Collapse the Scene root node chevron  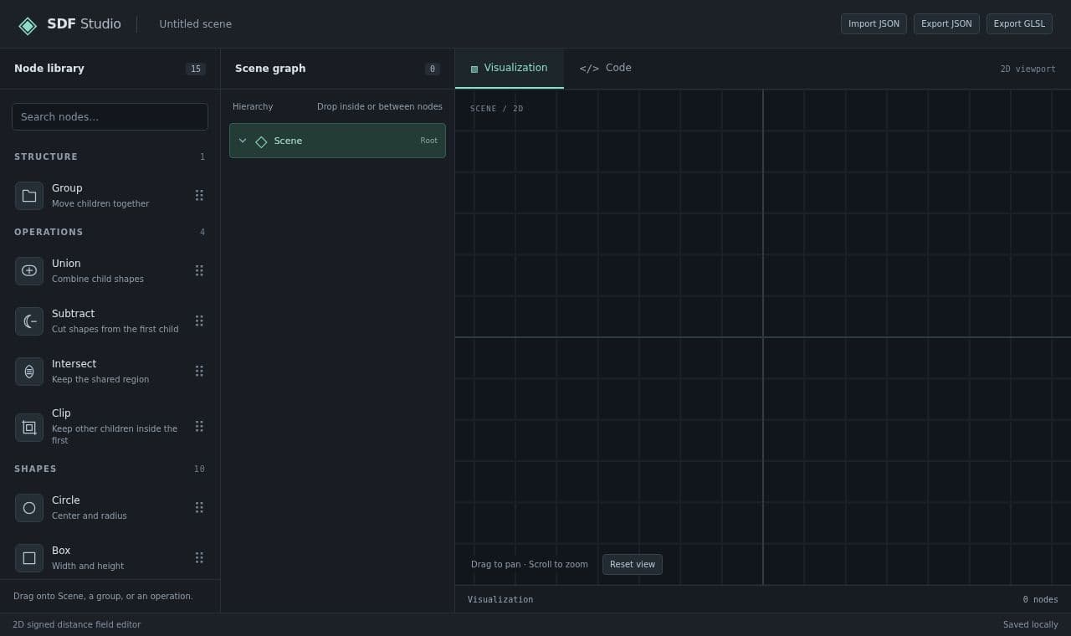pos(243,141)
